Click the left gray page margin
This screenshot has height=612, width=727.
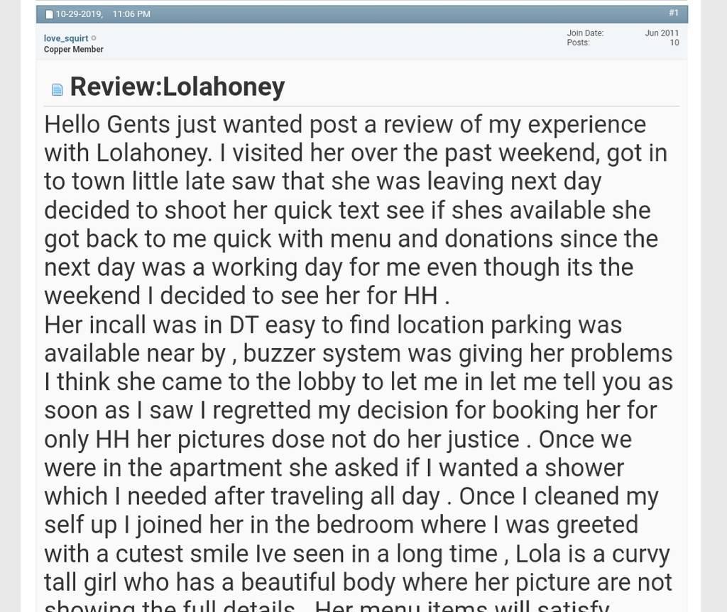pos(10,306)
